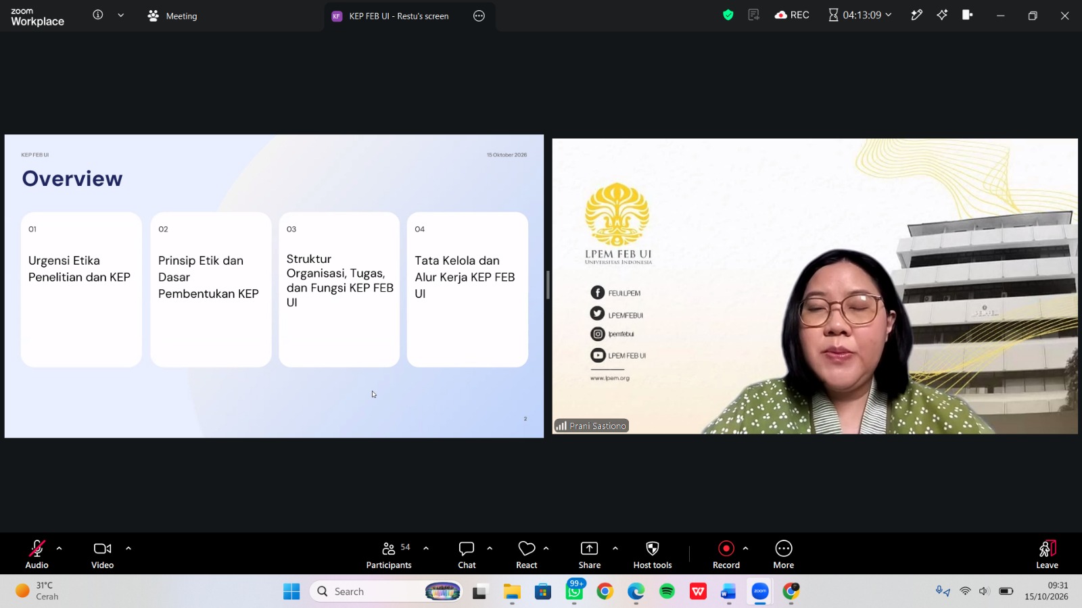Select the Meeting tab

(x=172, y=16)
